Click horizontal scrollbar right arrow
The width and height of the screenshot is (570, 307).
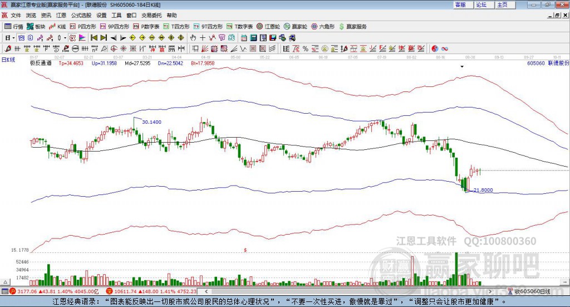tap(490, 291)
